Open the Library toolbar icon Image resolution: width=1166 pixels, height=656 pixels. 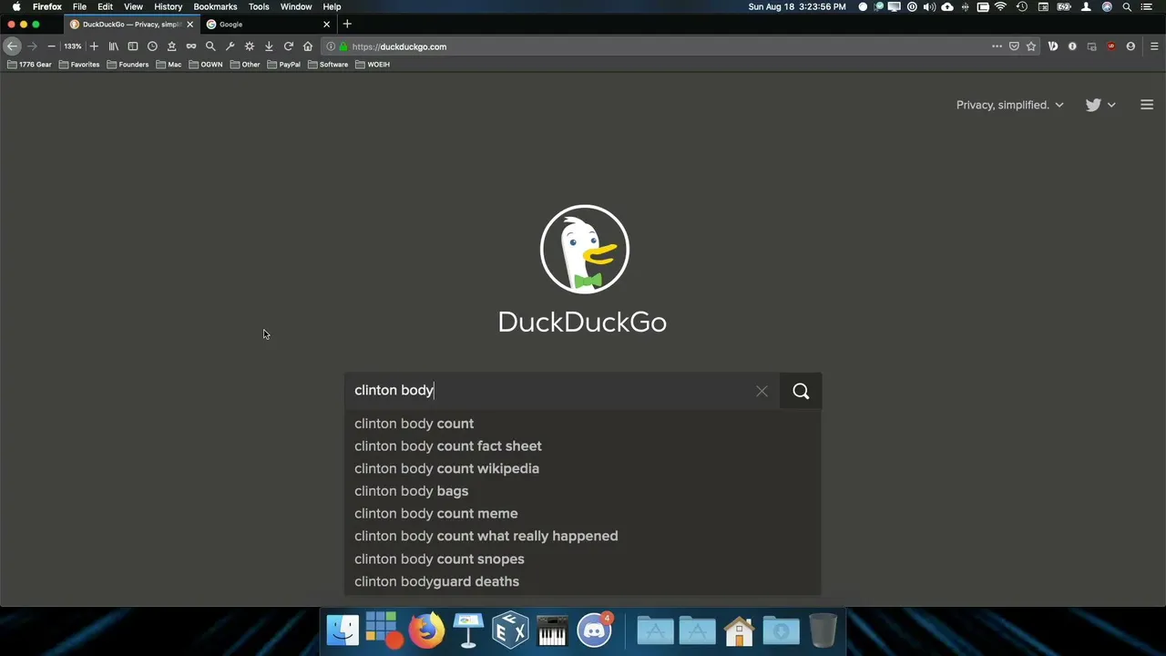point(113,46)
